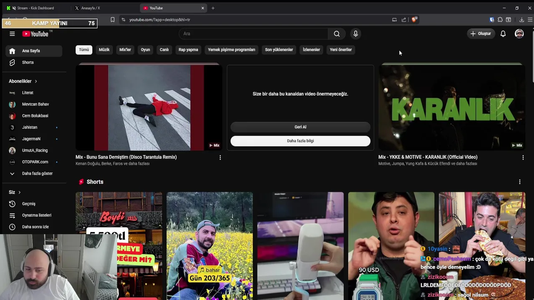534x300 pixels.
Task: Click the bookmark icon beside address bar
Action: pyautogui.click(x=112, y=20)
